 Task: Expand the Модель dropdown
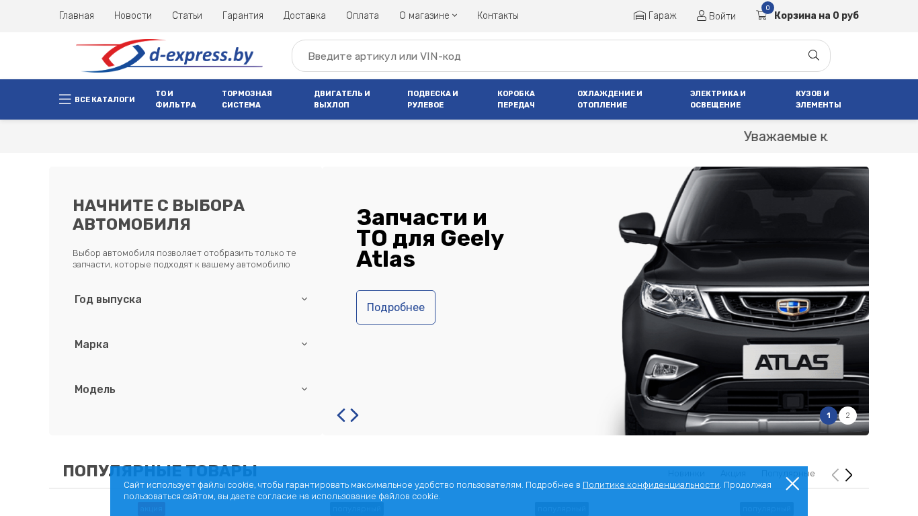(191, 389)
